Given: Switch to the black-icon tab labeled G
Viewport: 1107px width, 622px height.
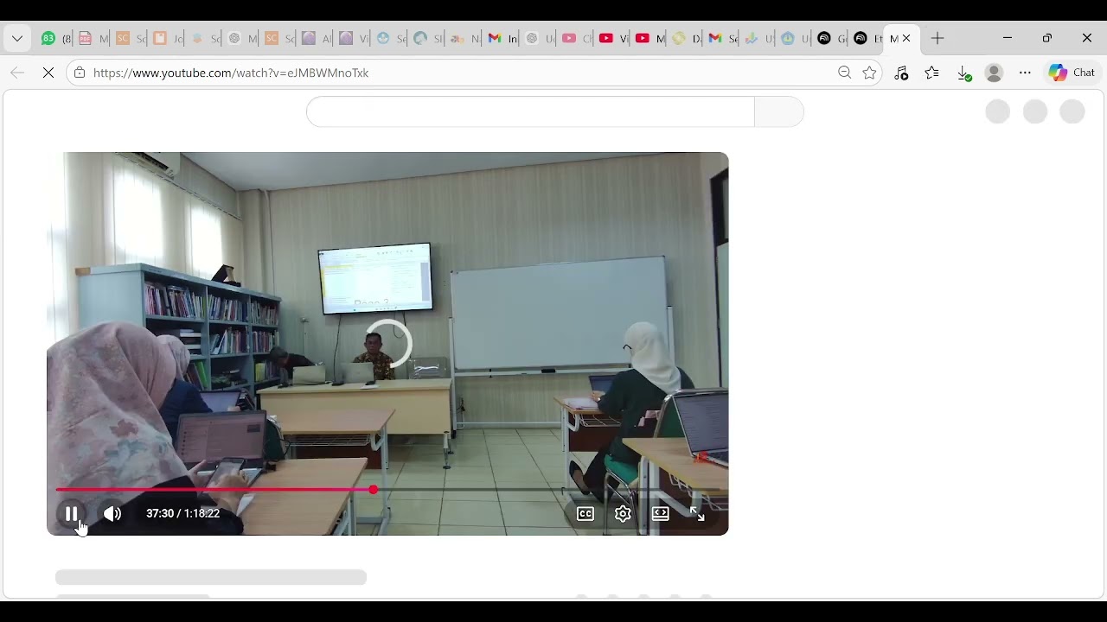Looking at the screenshot, I should pos(831,38).
